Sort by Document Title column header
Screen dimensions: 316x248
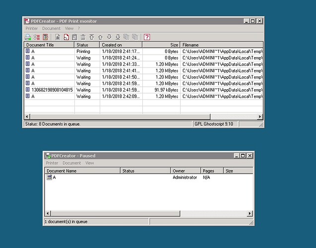pos(49,45)
